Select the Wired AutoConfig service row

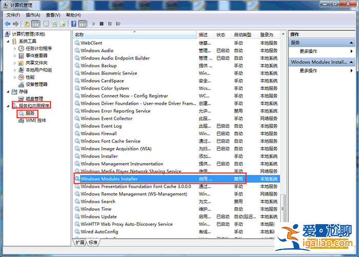point(177,231)
